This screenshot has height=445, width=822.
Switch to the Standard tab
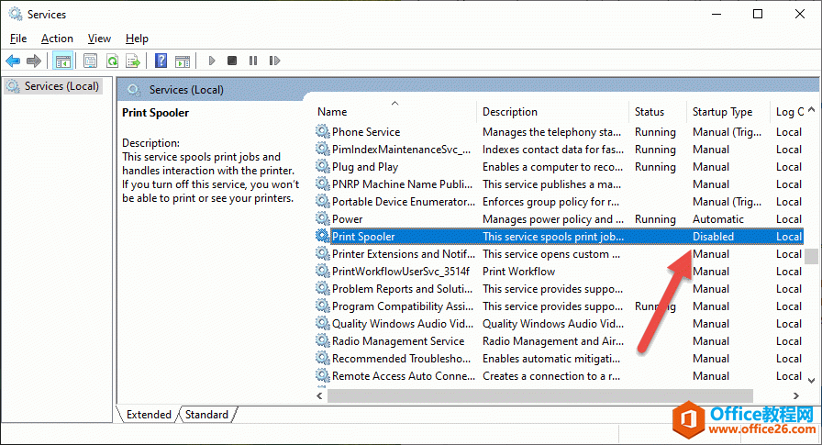coord(206,415)
